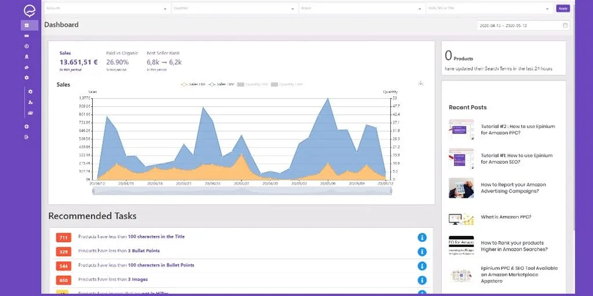Screen dimensions: 593x296
Task: Download the Sales chart with the arrow icon
Action: (420, 83)
